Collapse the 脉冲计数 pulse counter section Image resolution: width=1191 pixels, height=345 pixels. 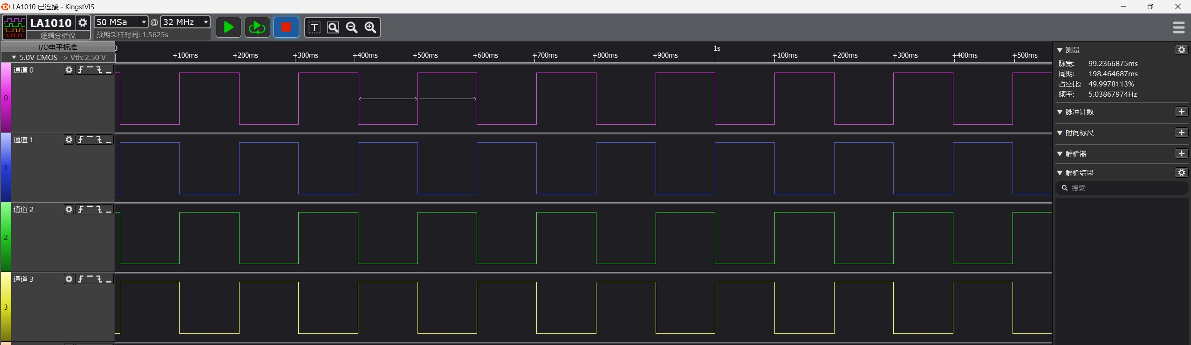1060,112
